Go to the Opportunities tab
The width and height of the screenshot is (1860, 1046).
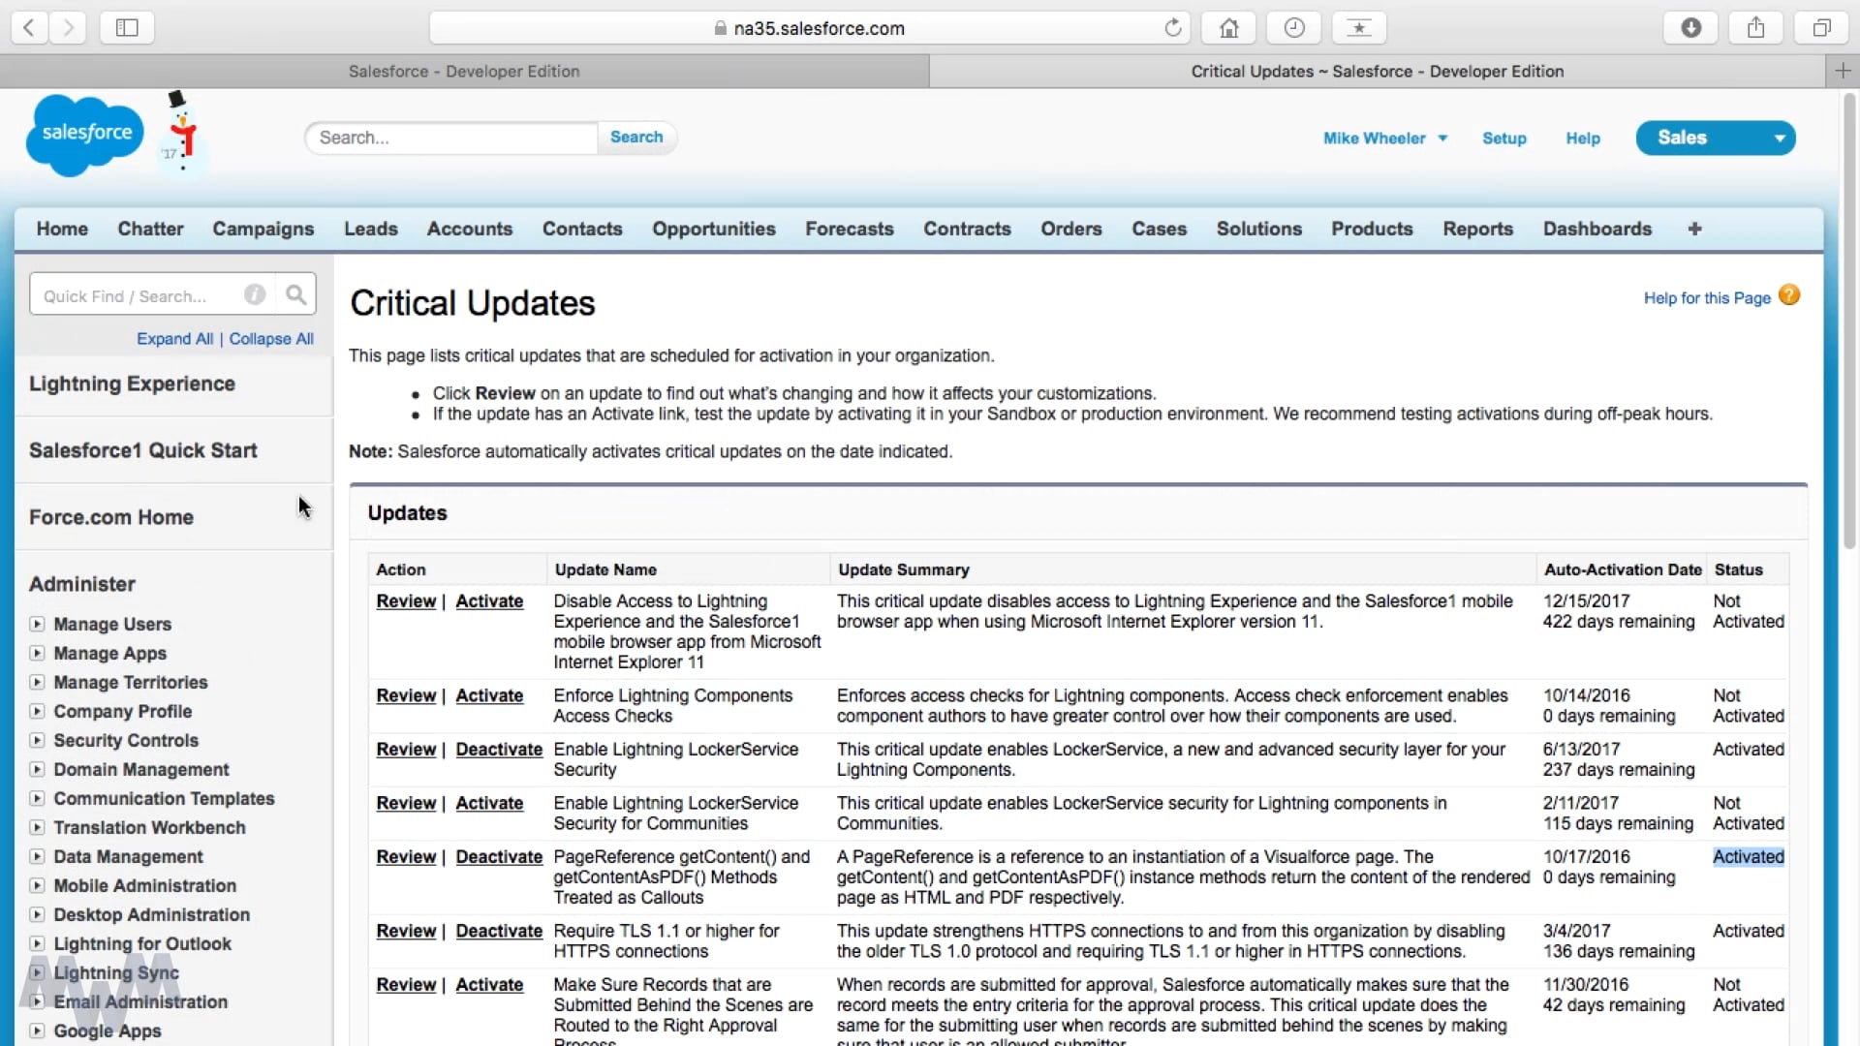coord(713,229)
